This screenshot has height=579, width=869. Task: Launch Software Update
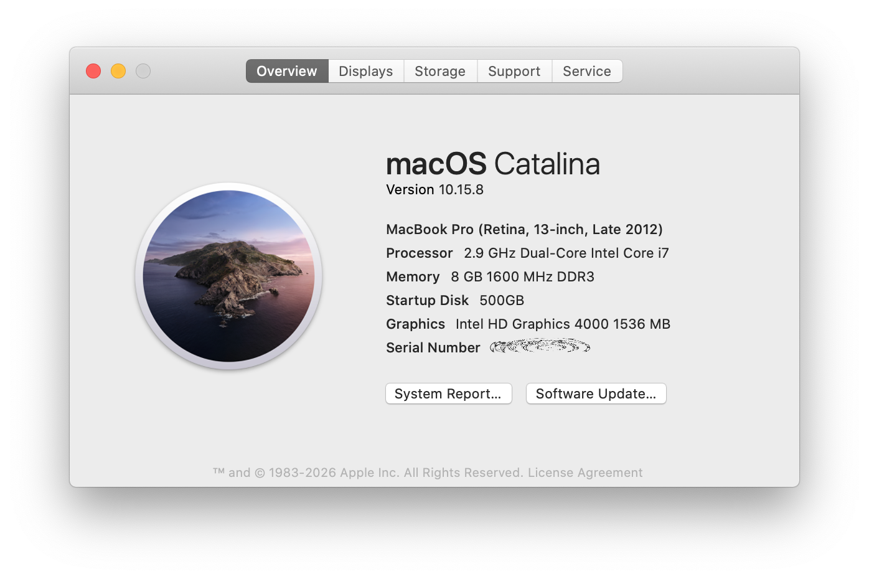tap(595, 393)
